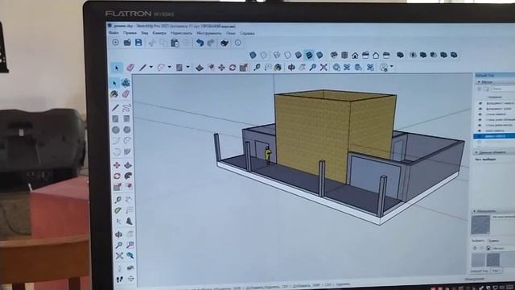This screenshot has width=515, height=290.
Task: Open the Окно menu
Action: [231, 33]
